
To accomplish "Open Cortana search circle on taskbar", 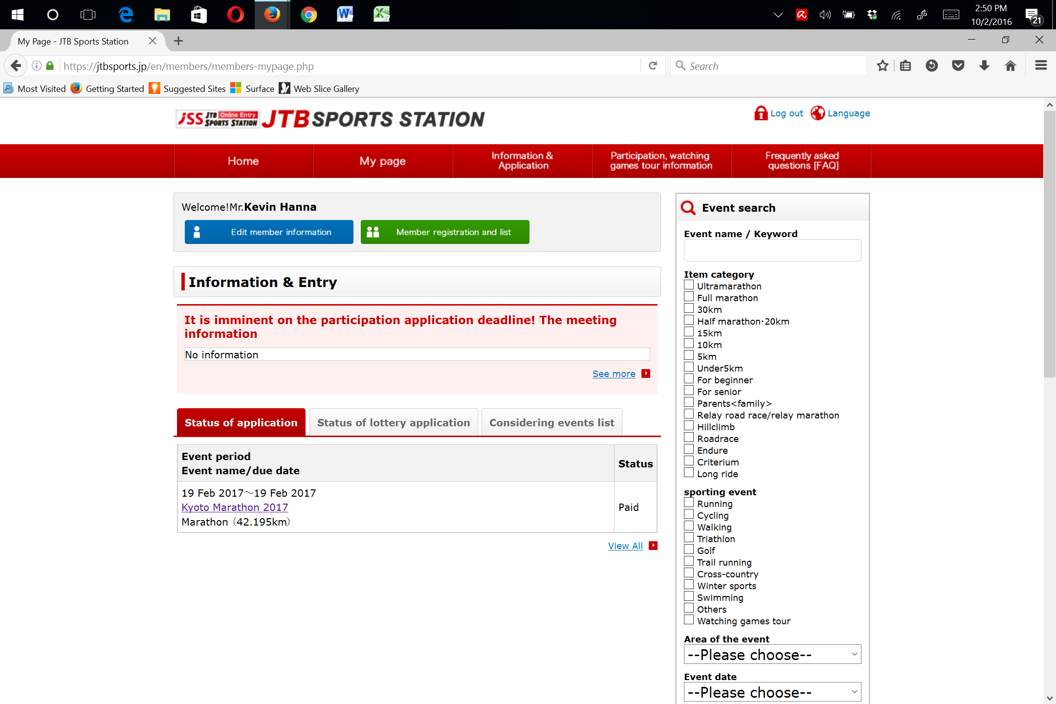I will [52, 15].
